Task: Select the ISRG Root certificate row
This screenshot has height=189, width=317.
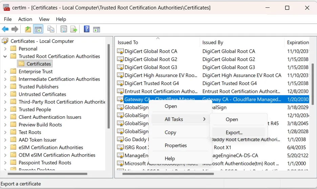Action: (x=213, y=147)
